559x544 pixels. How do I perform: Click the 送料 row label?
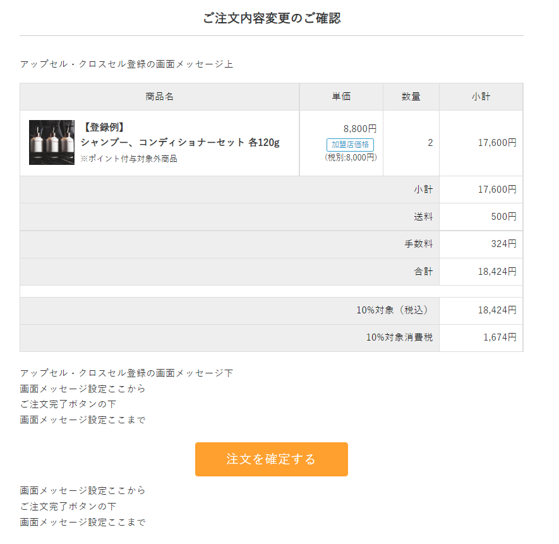[x=423, y=217]
